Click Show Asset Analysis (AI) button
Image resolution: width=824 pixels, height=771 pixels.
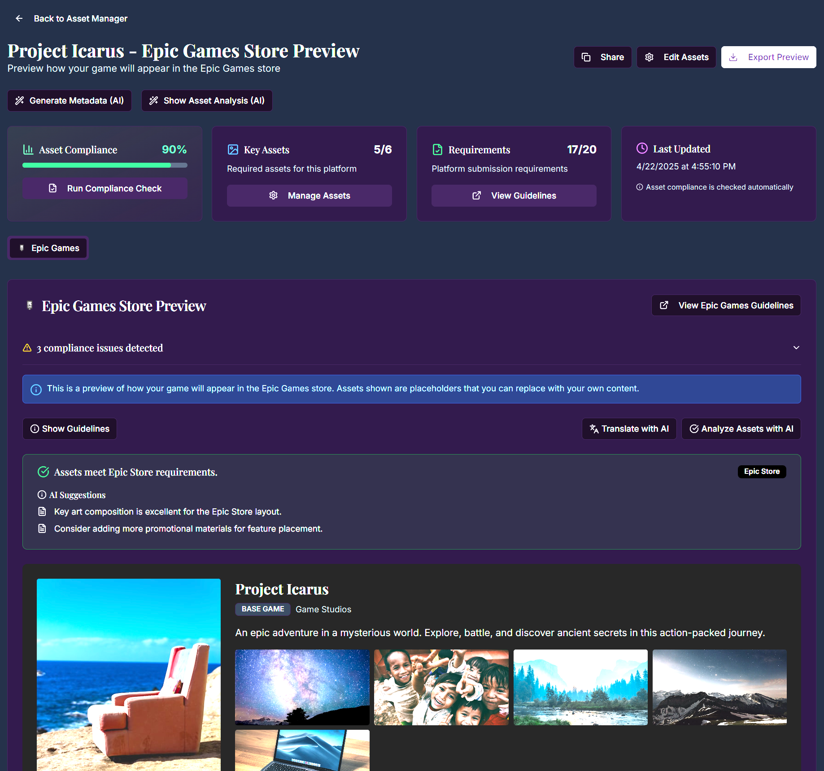[x=207, y=100]
